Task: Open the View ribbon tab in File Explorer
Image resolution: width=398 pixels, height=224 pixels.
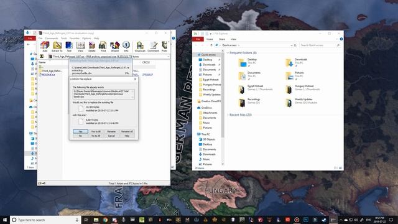Action: (234, 39)
